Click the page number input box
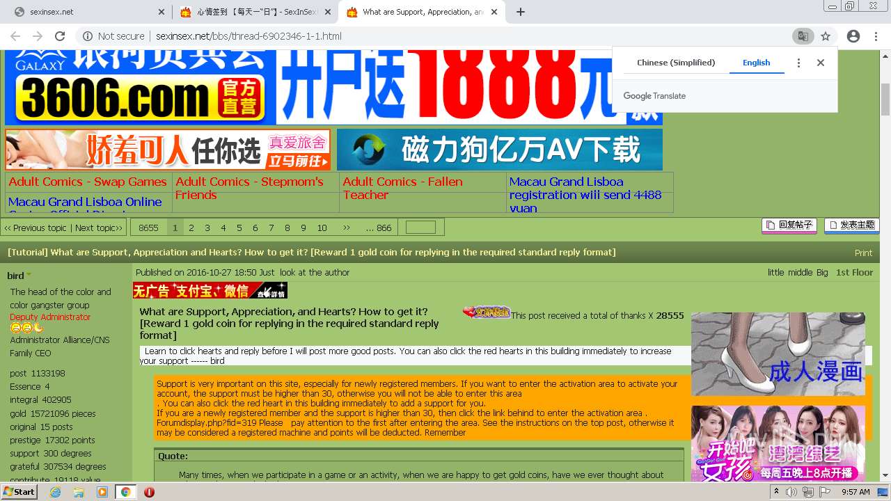Viewport: 891px width, 501px height. tap(420, 228)
